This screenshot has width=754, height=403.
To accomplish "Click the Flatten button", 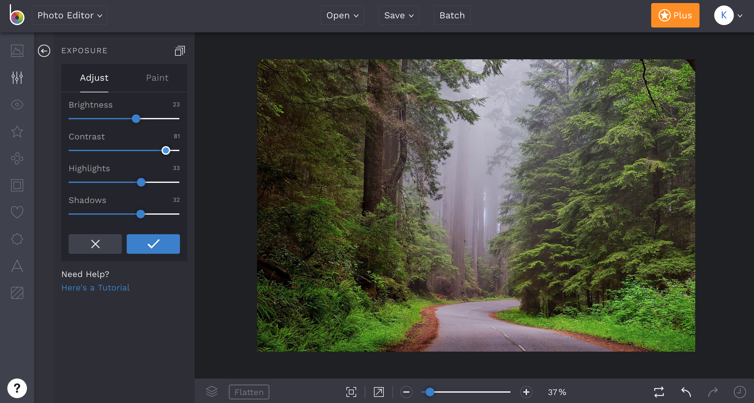I will coord(249,392).
